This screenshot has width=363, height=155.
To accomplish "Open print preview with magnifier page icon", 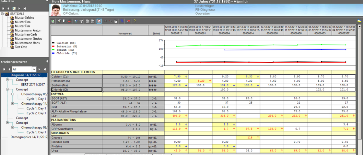I will [64, 21].
